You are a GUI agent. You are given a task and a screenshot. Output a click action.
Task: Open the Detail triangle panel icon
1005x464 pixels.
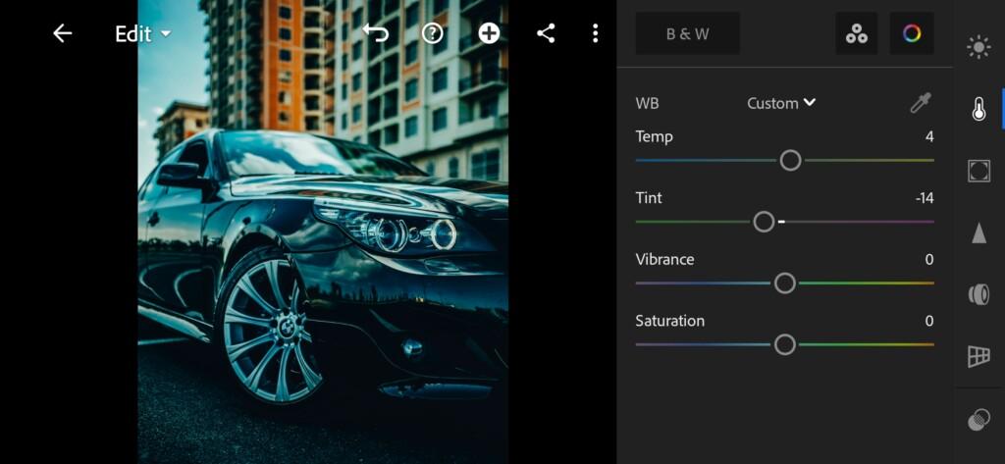[979, 232]
